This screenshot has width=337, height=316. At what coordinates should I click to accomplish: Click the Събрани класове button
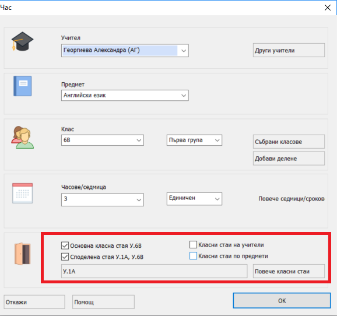coord(289,142)
